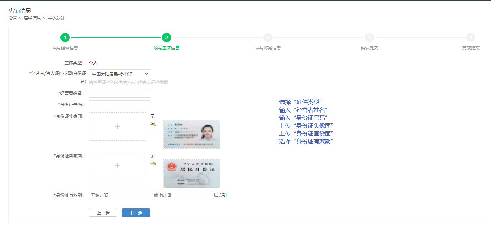Select the 填写主体信息 step label
Screen dimensions: 491x228
[x=166, y=48]
